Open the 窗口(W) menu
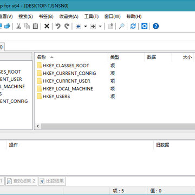 113,17
